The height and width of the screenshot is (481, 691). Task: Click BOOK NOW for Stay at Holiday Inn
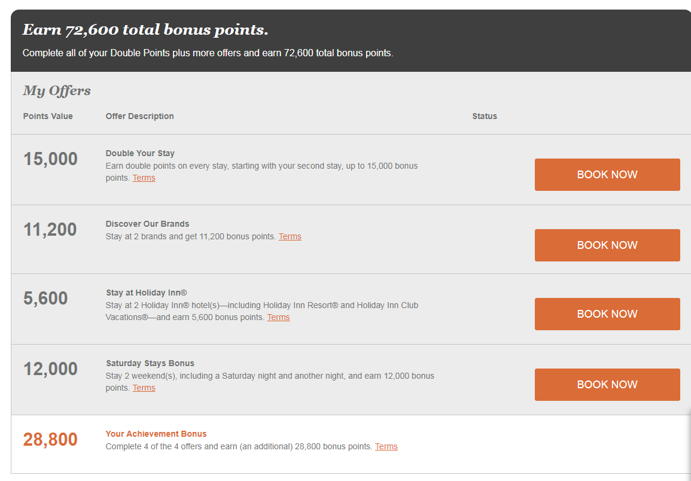coord(607,314)
